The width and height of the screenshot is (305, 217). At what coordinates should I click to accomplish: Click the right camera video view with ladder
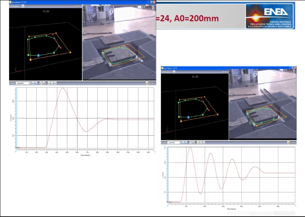tap(263, 105)
